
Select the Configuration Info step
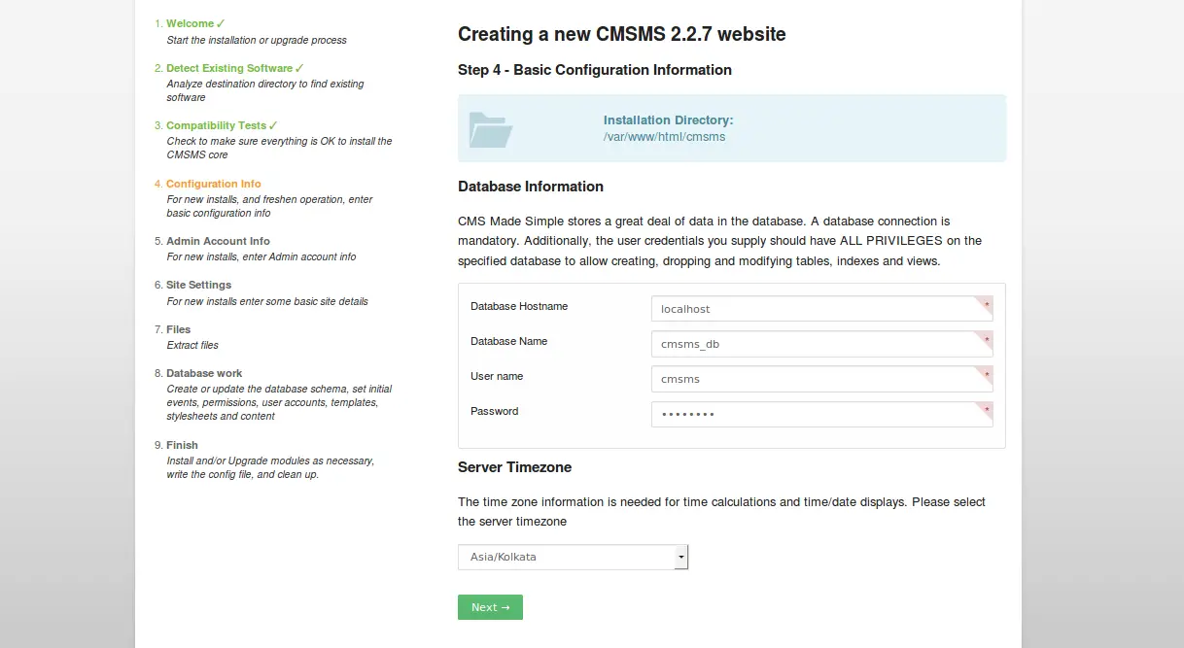[214, 184]
